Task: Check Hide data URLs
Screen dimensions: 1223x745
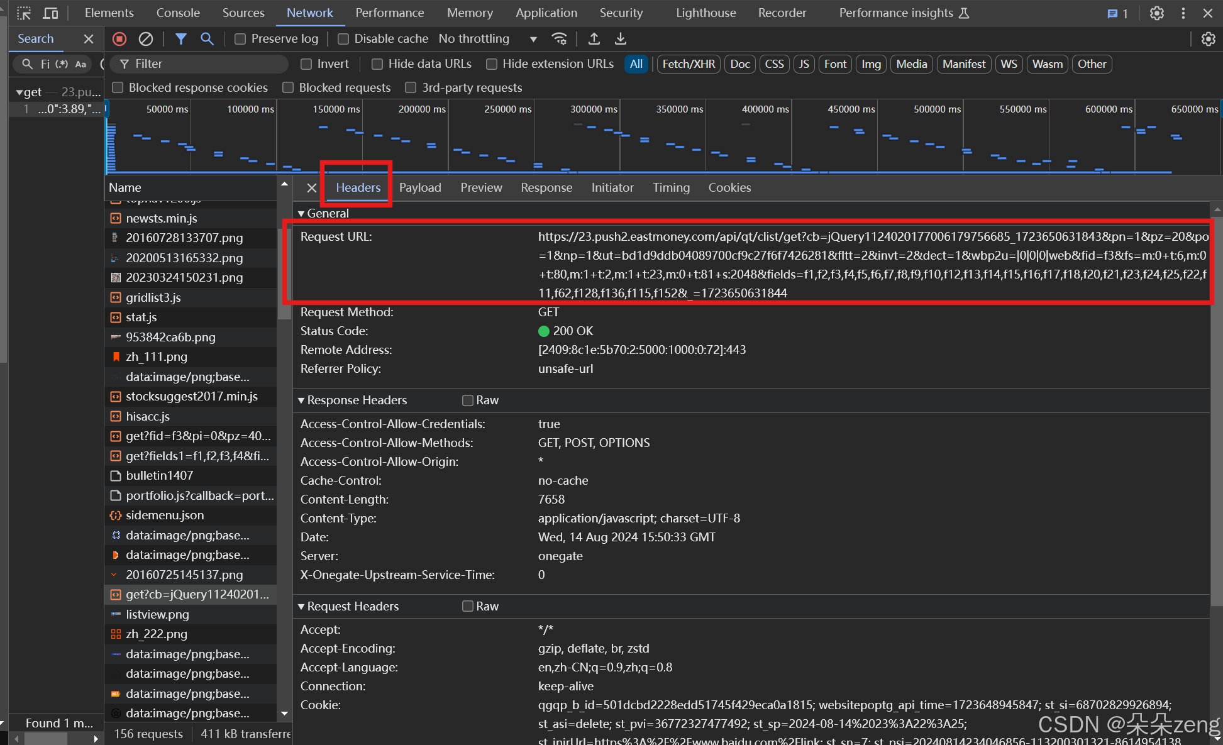Action: pos(377,64)
